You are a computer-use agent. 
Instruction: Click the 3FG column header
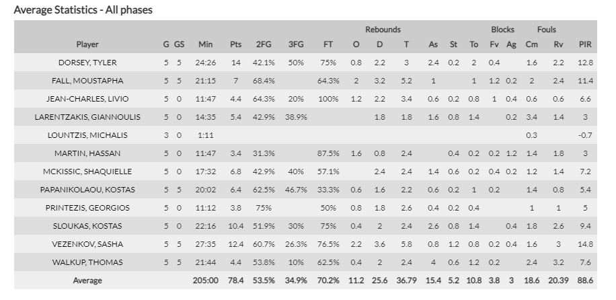pos(296,44)
